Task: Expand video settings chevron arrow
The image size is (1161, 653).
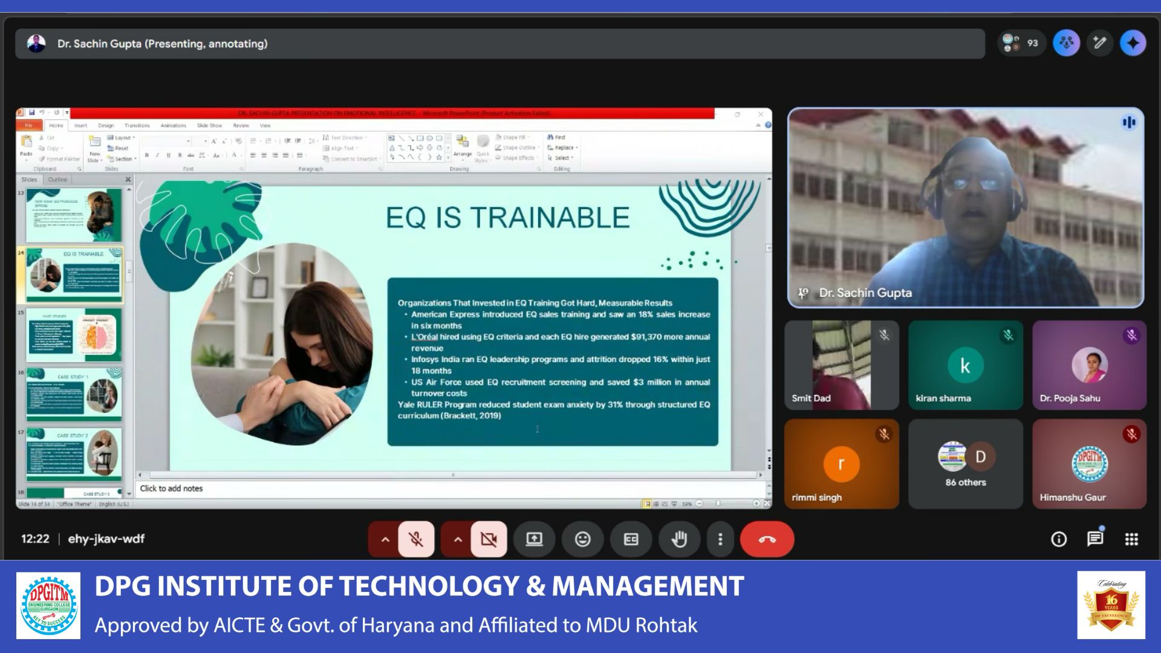Action: click(457, 539)
